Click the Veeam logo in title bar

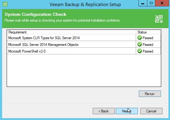5,4
